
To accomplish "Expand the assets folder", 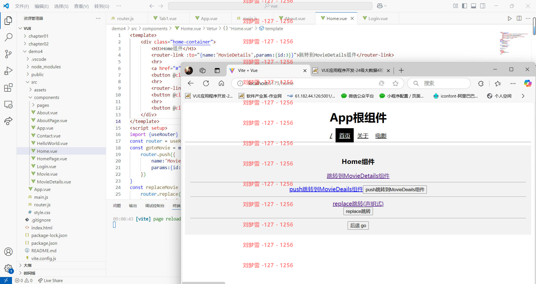I will [30, 90].
